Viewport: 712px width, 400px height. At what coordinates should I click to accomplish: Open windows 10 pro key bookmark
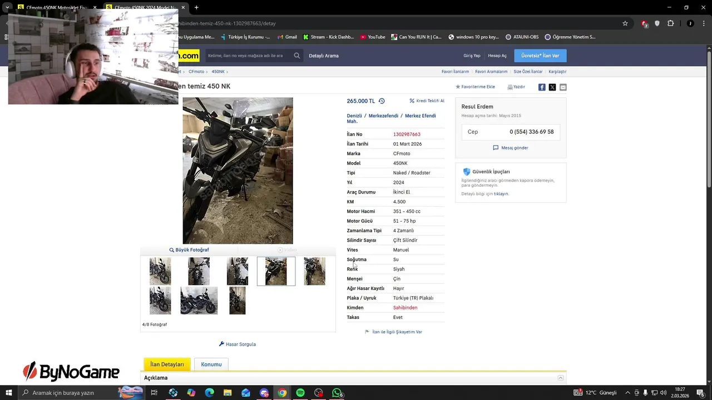click(x=473, y=37)
